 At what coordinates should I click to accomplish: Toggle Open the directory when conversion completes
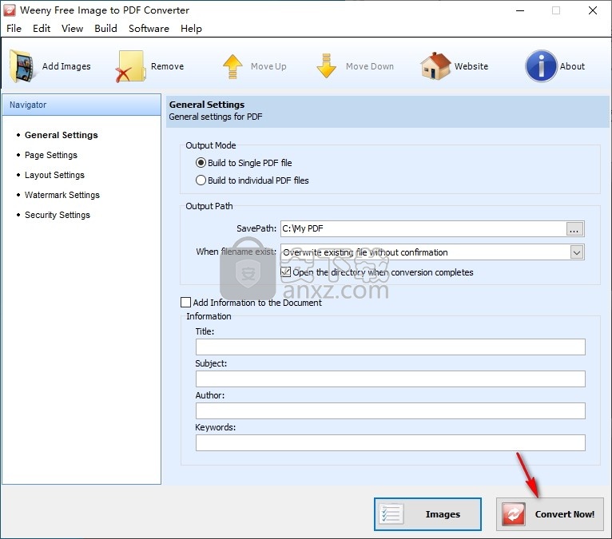(286, 271)
